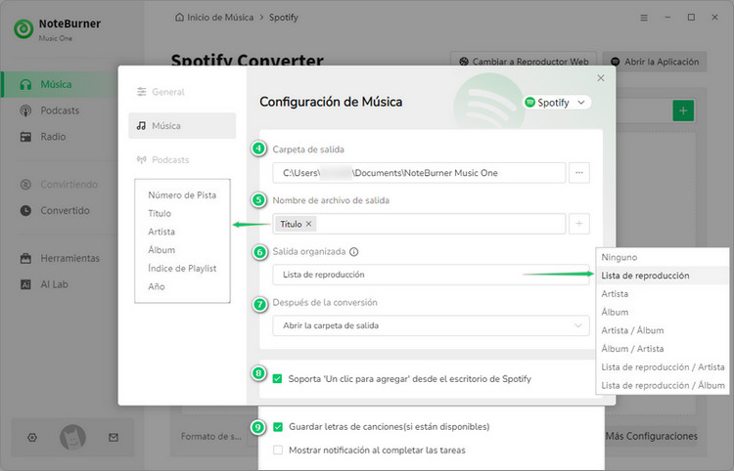Screen dimensions: 734x471
Task: Browse for output folder with the ellipsis button
Action: pyautogui.click(x=579, y=173)
